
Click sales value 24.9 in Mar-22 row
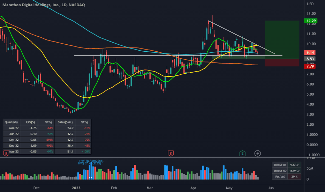[70, 128]
